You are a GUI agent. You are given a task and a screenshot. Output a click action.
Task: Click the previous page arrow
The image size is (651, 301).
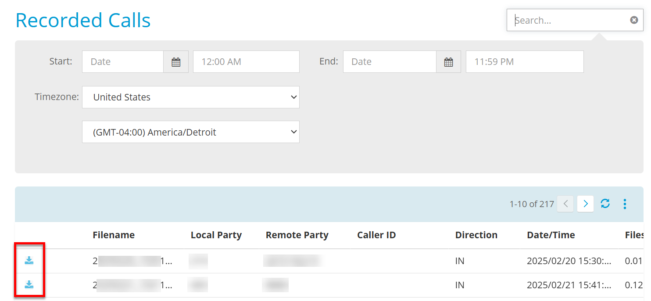click(565, 204)
